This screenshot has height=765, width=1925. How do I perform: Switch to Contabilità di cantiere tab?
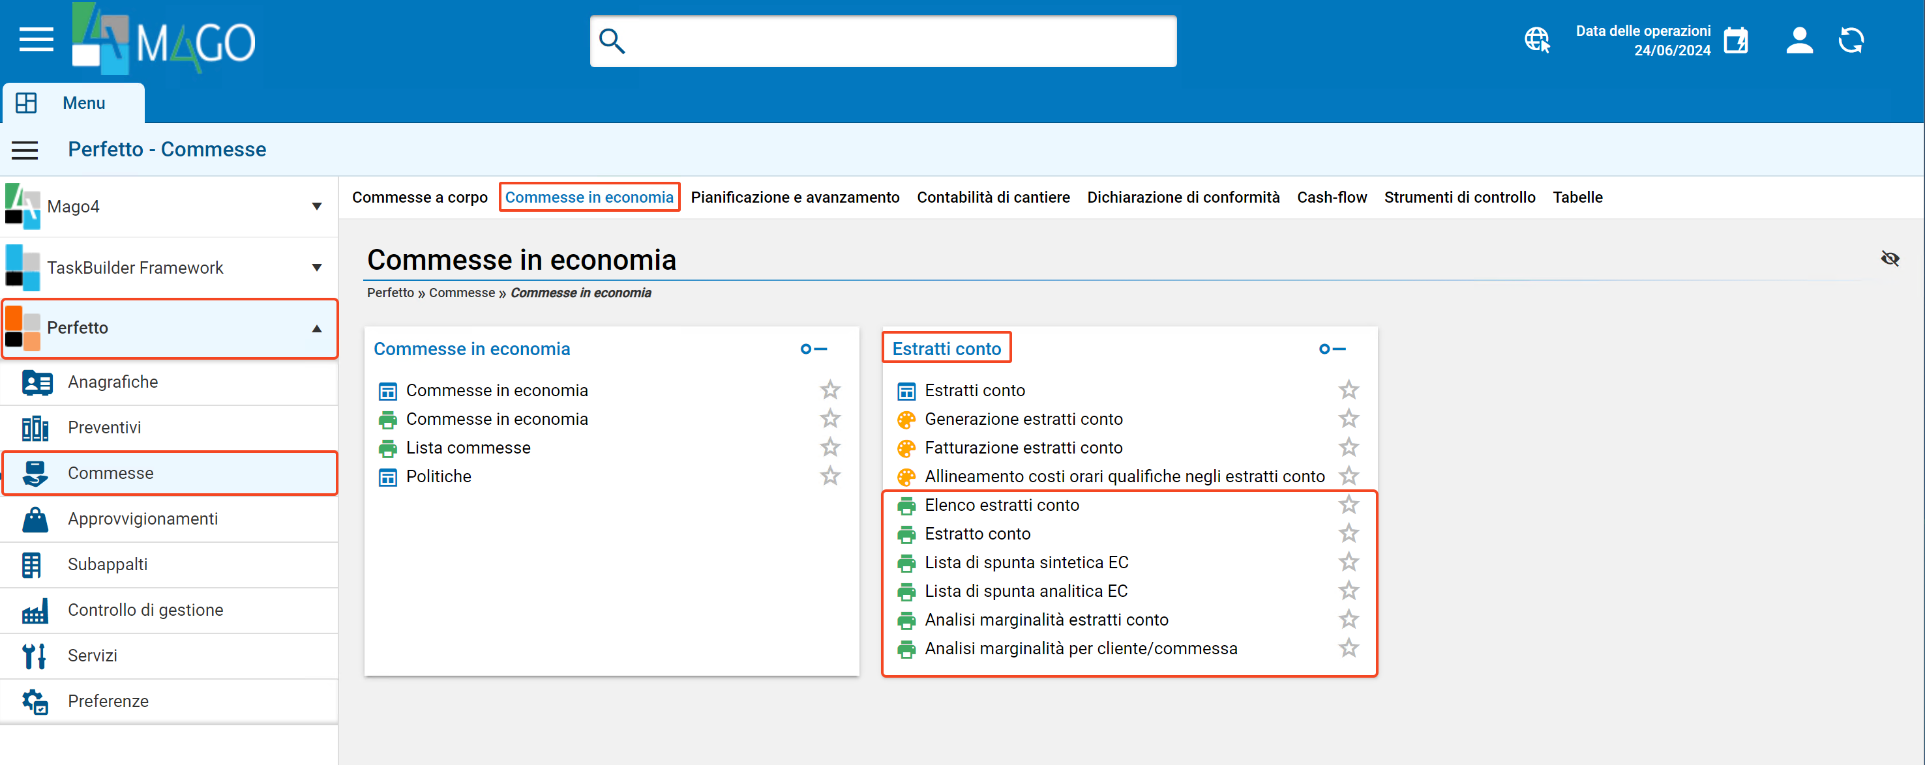coord(993,198)
